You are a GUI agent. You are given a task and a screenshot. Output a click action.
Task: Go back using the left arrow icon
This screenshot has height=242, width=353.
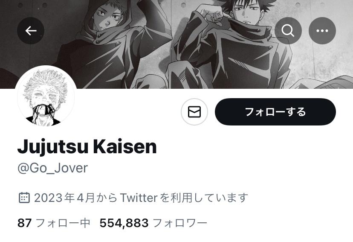click(31, 31)
